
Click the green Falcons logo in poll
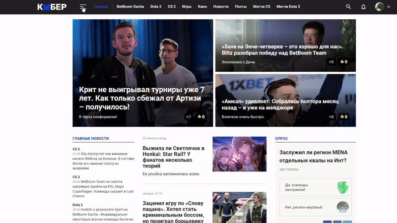(x=343, y=187)
